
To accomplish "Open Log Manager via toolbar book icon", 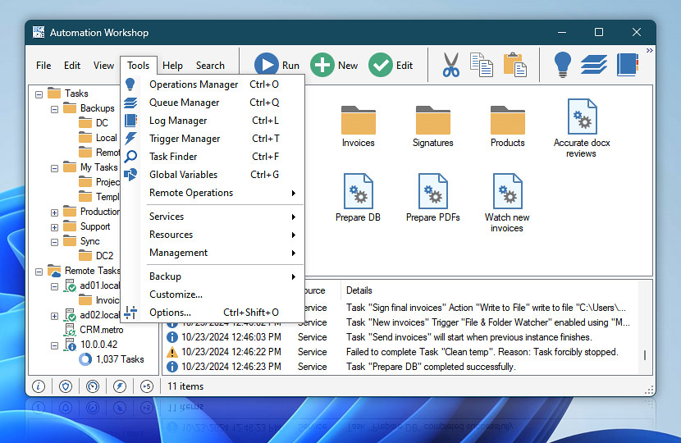I will click(628, 65).
